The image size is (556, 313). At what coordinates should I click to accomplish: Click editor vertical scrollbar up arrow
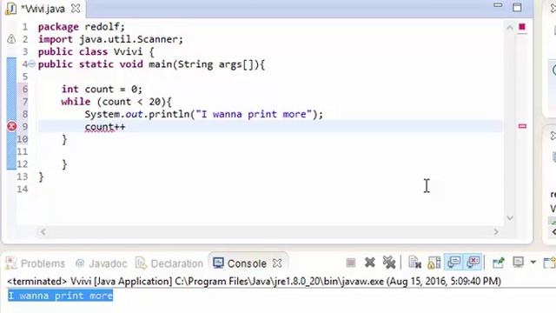[x=510, y=28]
